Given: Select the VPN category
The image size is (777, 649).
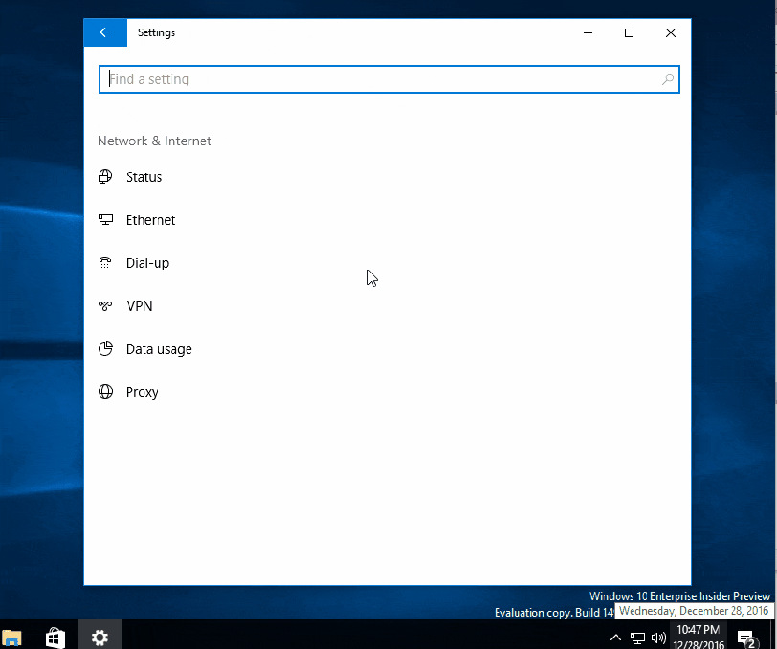Looking at the screenshot, I should tap(139, 306).
